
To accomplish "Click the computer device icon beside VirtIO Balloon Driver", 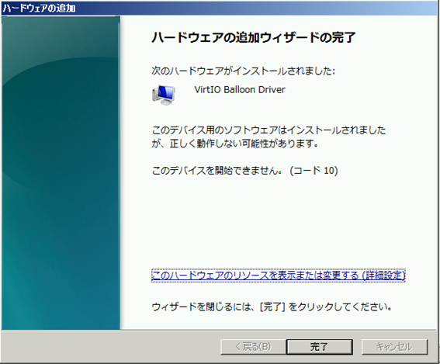I will click(x=164, y=95).
